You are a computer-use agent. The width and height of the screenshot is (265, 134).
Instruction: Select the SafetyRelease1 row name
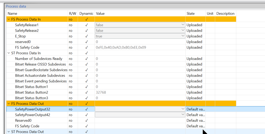click(x=27, y=25)
